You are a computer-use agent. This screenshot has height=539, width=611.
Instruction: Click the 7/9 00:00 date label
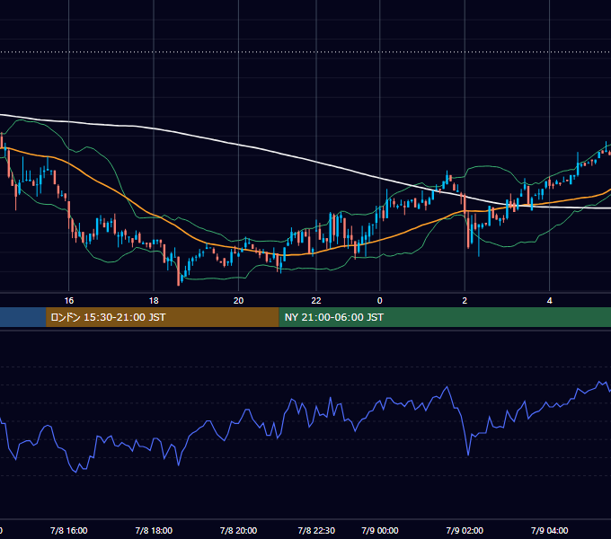pyautogui.click(x=379, y=530)
